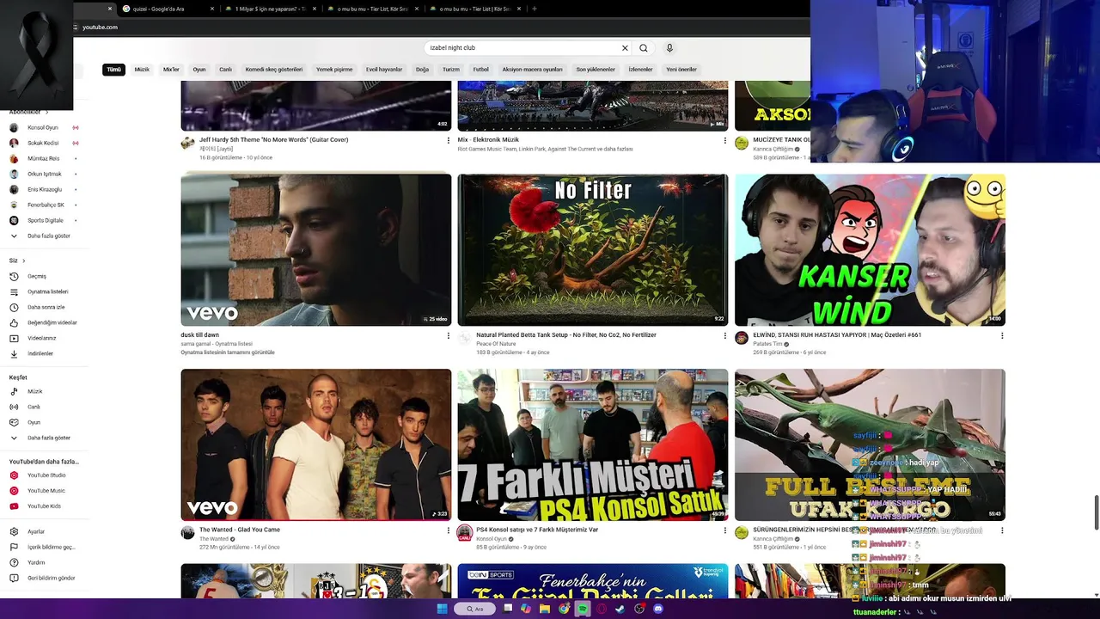The height and width of the screenshot is (619, 1100).
Task: Open Steam from the taskbar
Action: pyautogui.click(x=620, y=609)
